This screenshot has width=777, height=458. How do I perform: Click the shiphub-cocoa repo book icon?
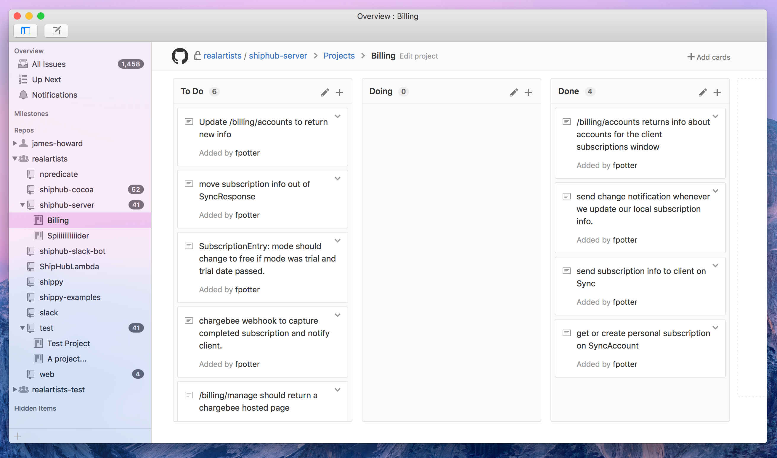tap(30, 189)
